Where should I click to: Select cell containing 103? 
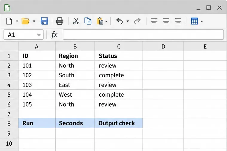pyautogui.click(x=37, y=85)
